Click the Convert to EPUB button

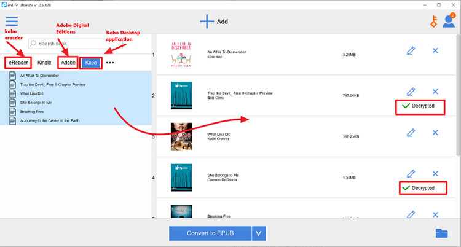[210, 233]
